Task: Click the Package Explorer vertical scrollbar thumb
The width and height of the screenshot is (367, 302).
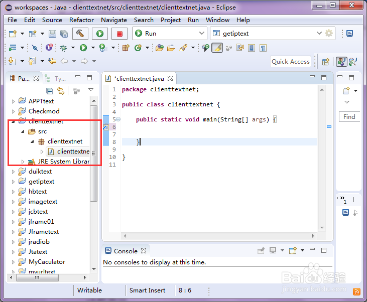Action: pyautogui.click(x=94, y=153)
